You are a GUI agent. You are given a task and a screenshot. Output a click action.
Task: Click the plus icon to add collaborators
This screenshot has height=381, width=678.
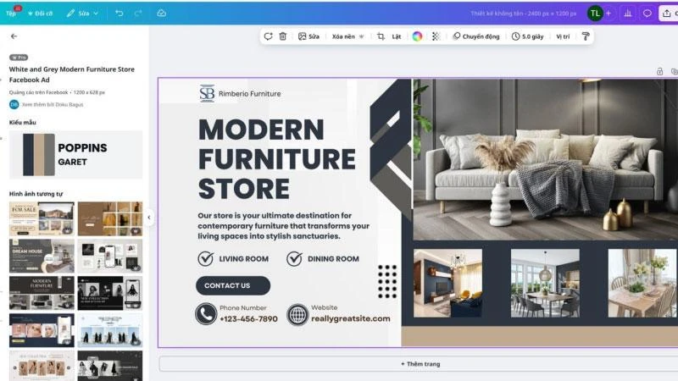point(609,14)
